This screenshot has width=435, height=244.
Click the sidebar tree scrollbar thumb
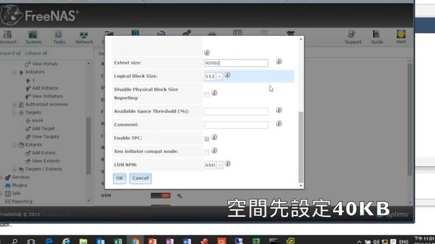click(88, 146)
